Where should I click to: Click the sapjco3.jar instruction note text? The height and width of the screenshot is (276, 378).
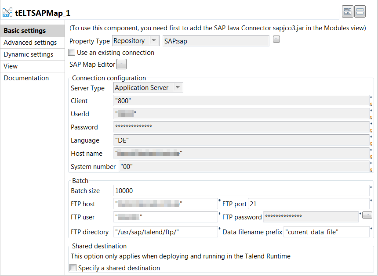(x=218, y=28)
